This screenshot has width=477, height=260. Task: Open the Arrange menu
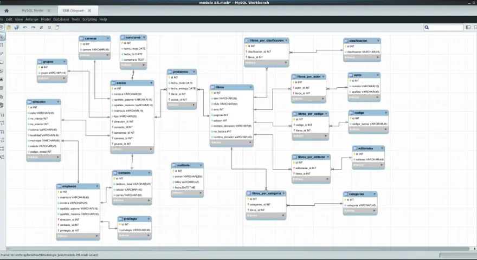click(32, 19)
